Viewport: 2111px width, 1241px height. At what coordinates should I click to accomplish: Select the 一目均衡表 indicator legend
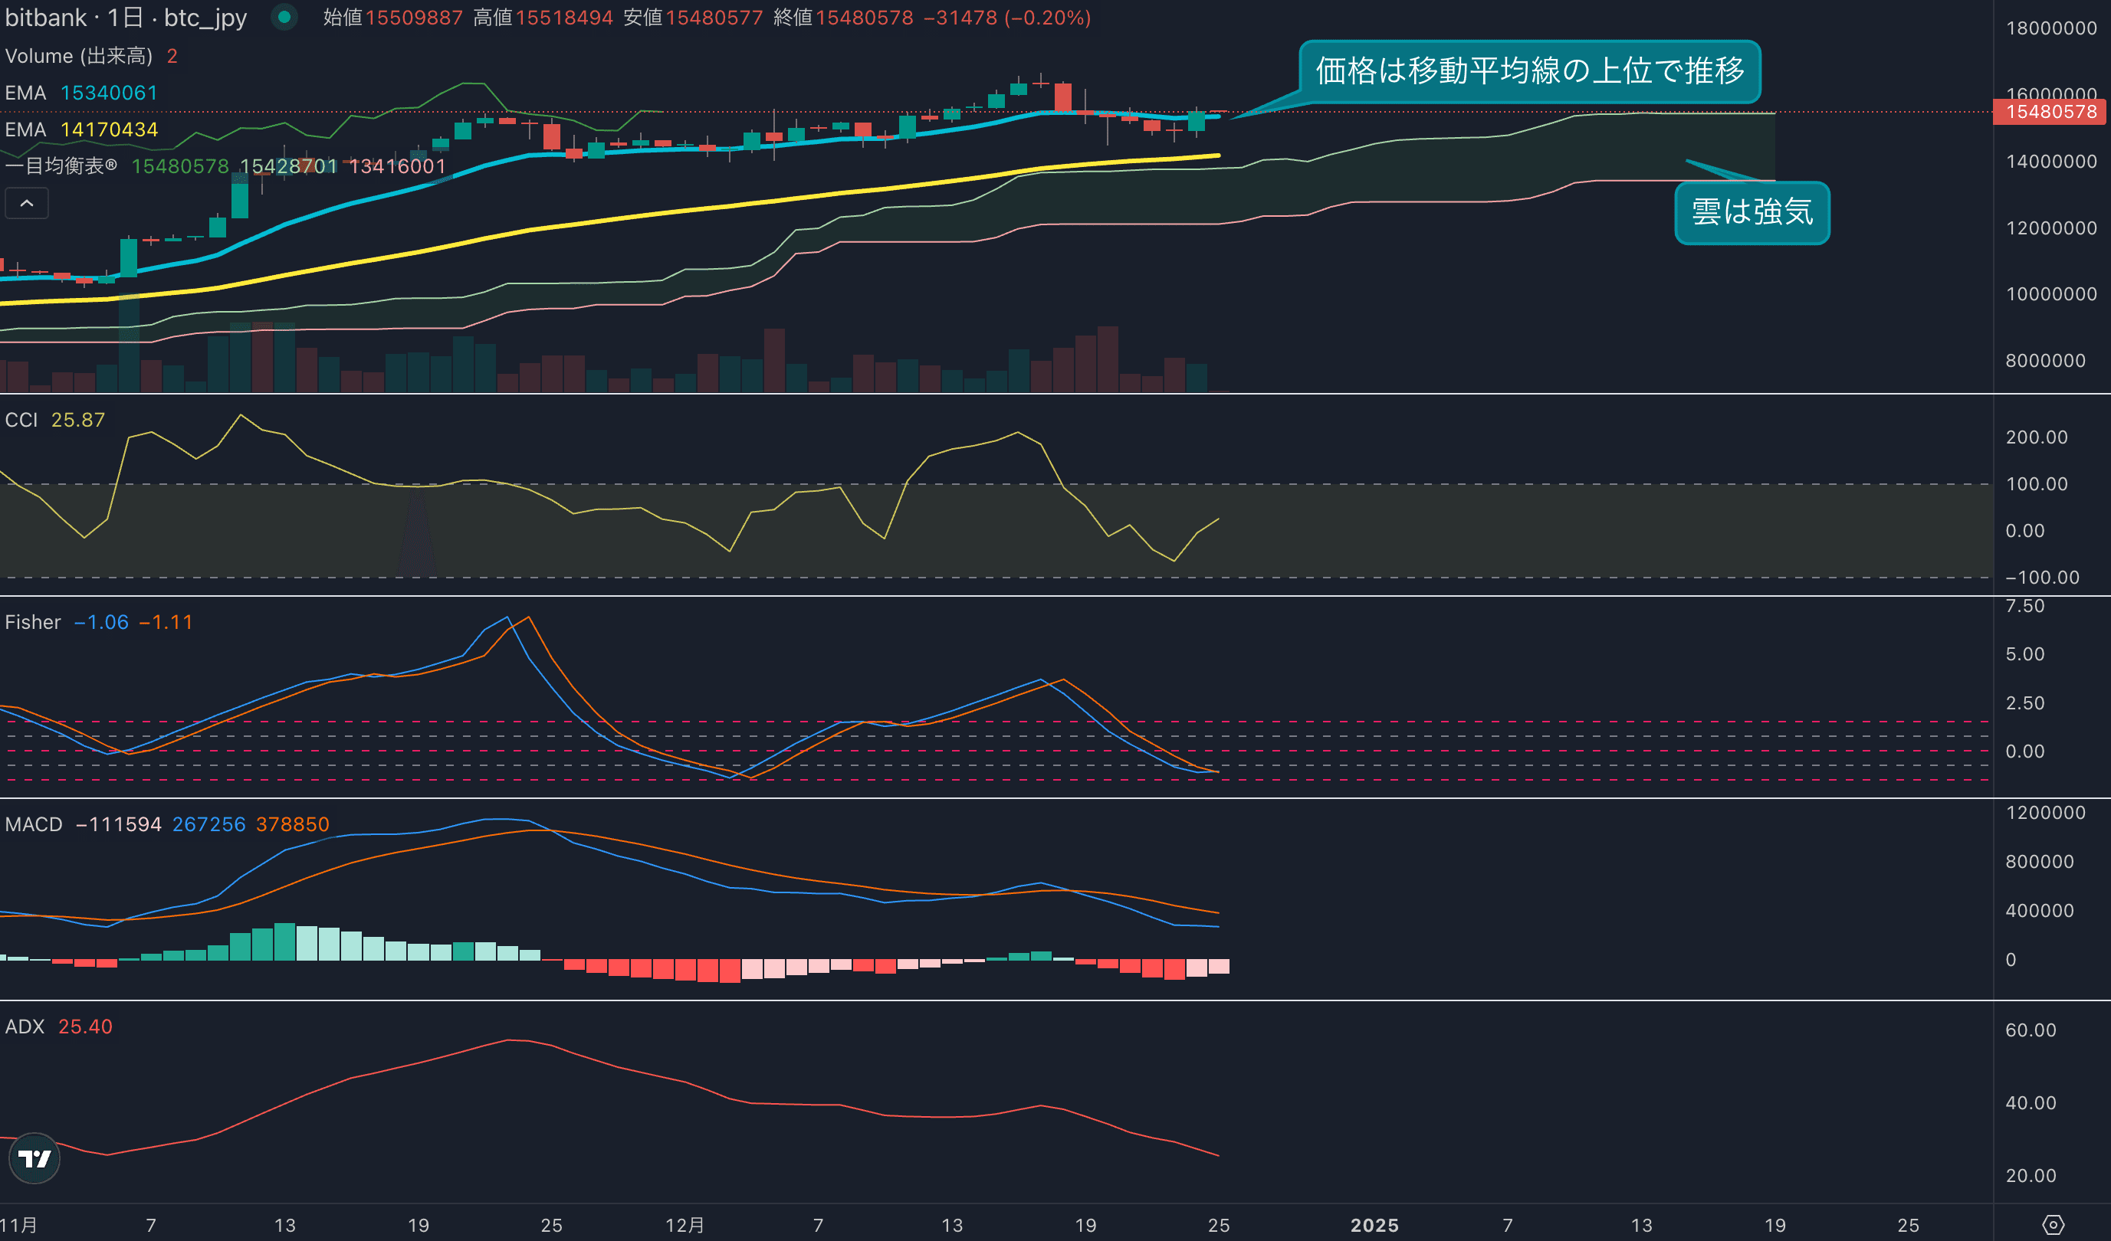pyautogui.click(x=61, y=165)
